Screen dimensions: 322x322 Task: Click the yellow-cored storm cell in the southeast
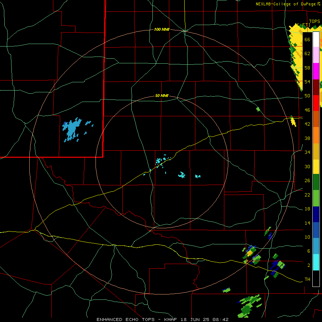point(250,253)
